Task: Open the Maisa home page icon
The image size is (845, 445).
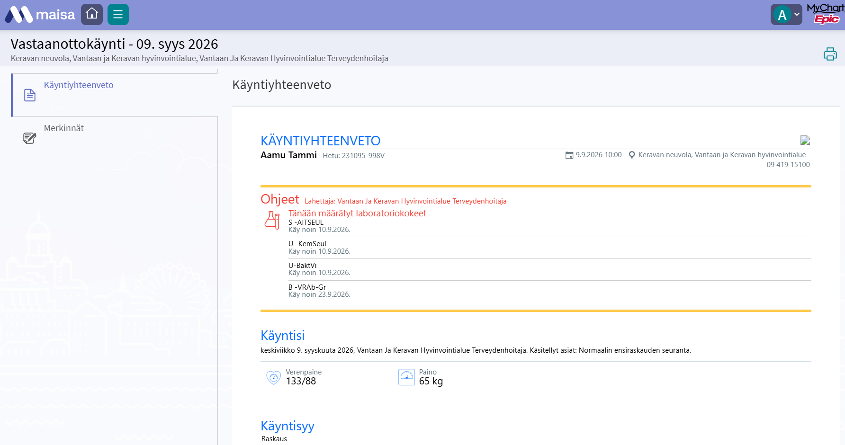Action: point(92,14)
